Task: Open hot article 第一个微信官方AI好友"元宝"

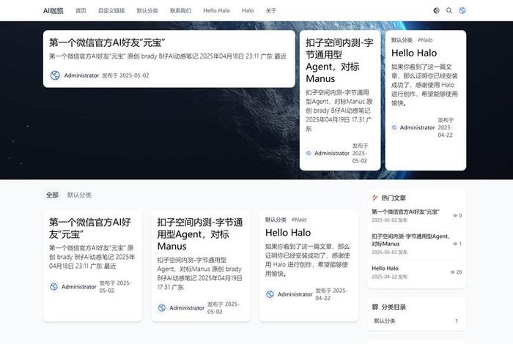Action: click(406, 212)
